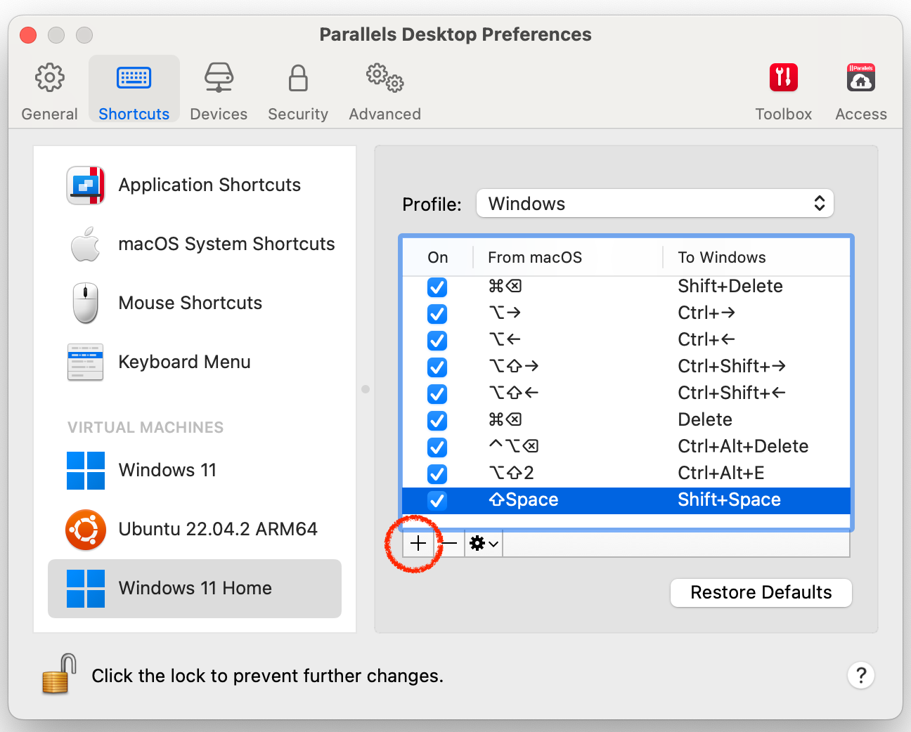Image resolution: width=911 pixels, height=732 pixels.
Task: Open the Security tab
Action: point(298,91)
